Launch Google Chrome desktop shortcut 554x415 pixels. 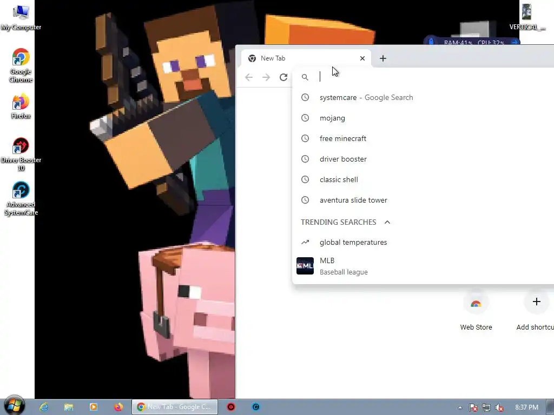coord(21,65)
